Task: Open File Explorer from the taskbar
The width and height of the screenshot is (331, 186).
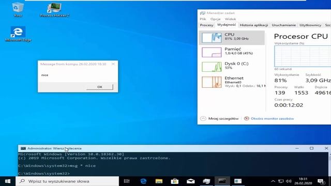Action: 159,181
